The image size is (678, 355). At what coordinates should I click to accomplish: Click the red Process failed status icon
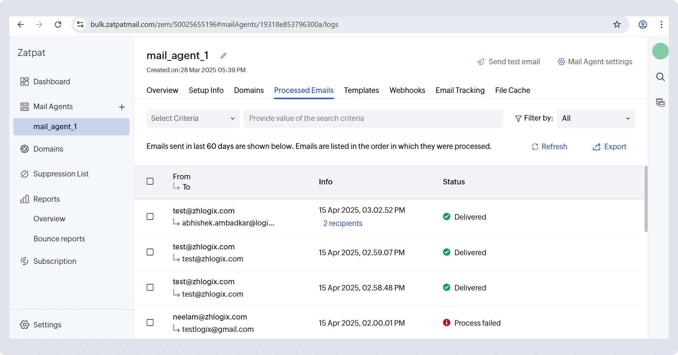447,323
